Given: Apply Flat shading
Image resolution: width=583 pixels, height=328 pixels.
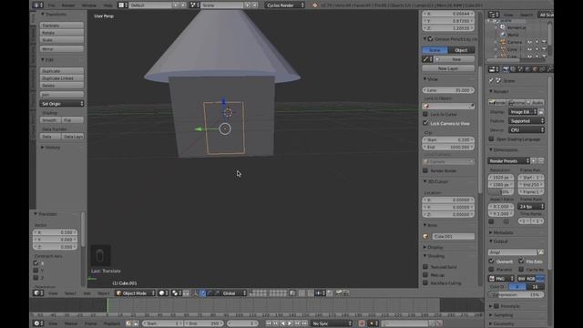Looking at the screenshot, I should coord(73,120).
